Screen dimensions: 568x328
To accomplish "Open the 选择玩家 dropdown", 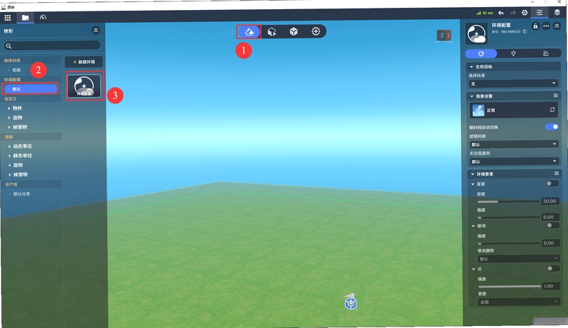I will pos(513,84).
